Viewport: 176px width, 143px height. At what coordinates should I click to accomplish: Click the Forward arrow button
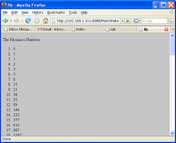pyautogui.click(x=17, y=21)
